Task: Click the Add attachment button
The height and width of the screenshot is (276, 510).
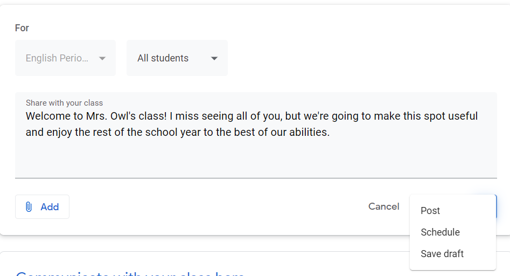Action: [42, 206]
